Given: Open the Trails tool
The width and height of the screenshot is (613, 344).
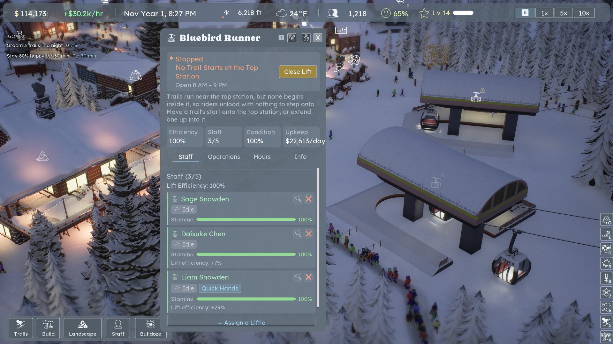Looking at the screenshot, I should tap(21, 328).
